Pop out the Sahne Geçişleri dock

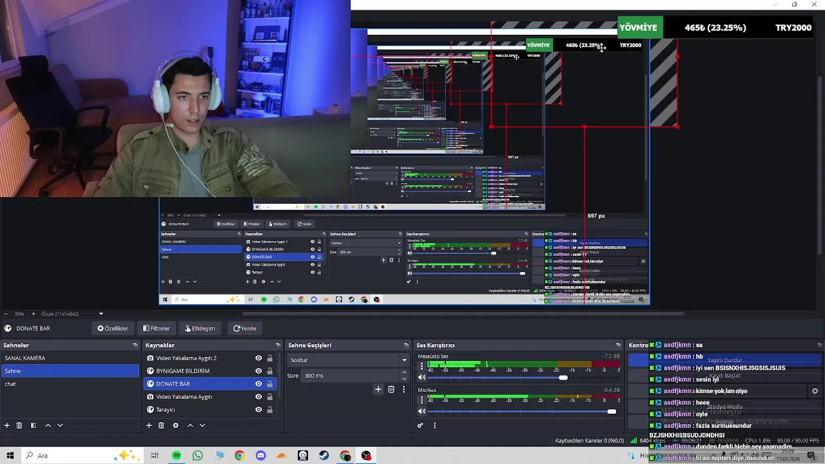click(x=406, y=345)
